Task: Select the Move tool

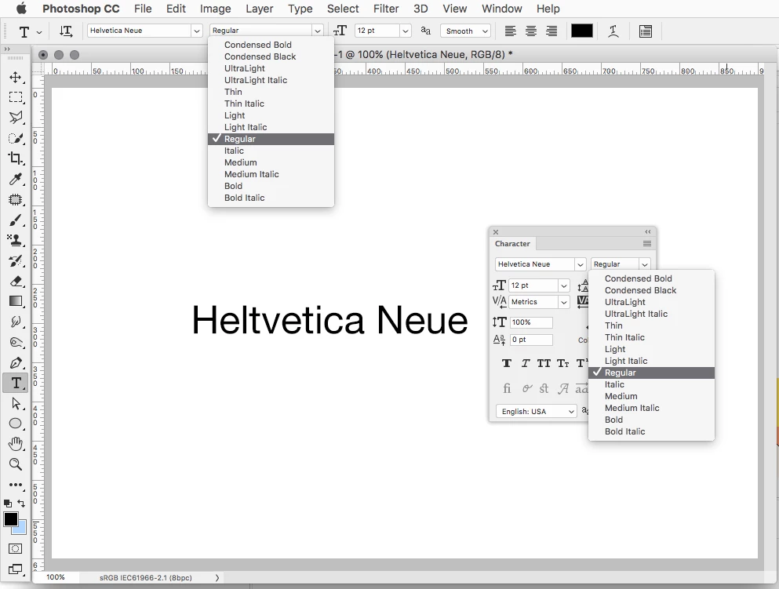Action: (x=16, y=77)
